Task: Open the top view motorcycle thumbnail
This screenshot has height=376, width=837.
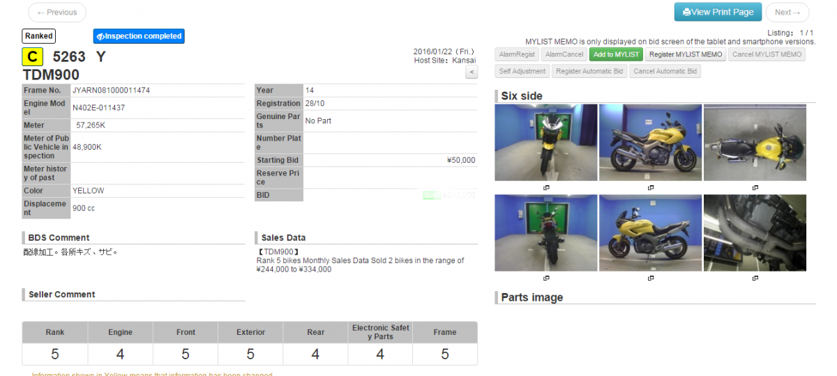Action: 755,143
